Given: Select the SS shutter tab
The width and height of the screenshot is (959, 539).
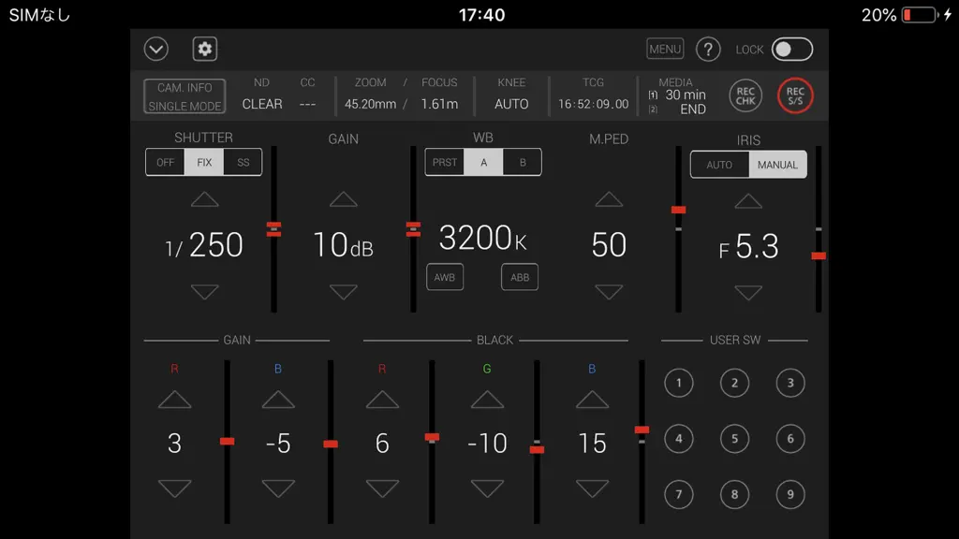Looking at the screenshot, I should point(243,162).
